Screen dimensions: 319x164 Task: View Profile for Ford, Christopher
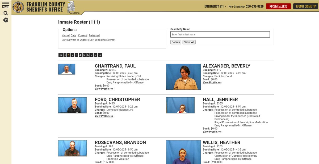(104, 116)
